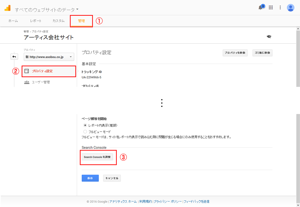Viewport: 300px width, 207px height.
Task: Open ユーザー管理 in the sidebar
Action: (41, 82)
